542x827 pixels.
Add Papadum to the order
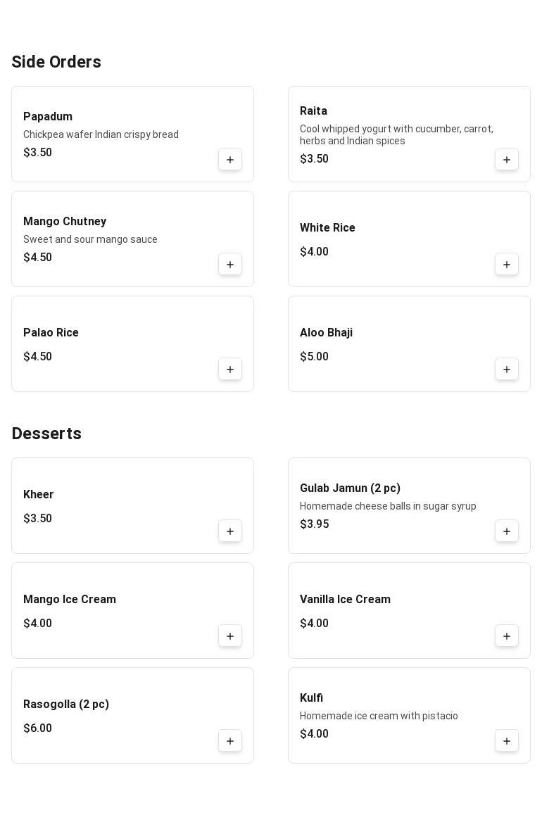pyautogui.click(x=230, y=160)
